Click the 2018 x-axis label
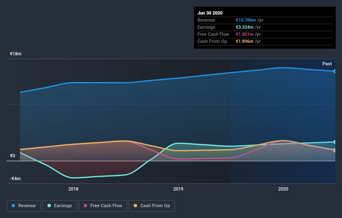Screen dimensions: 342x218 point(73,189)
